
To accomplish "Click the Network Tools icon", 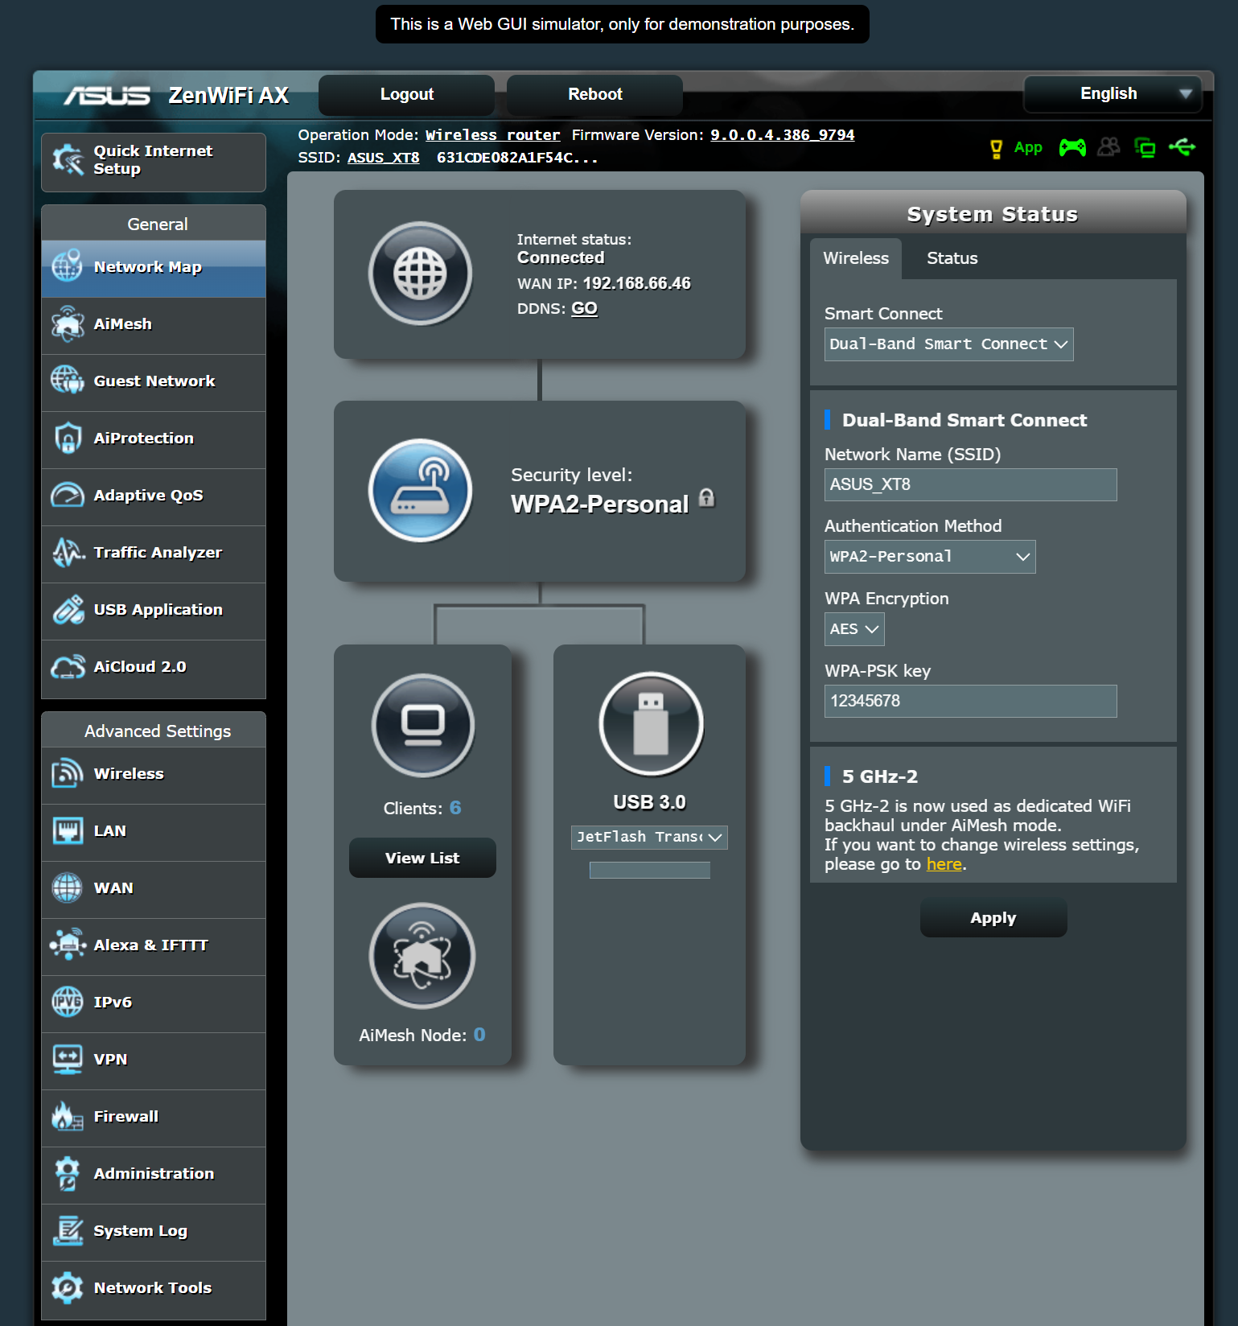I will tap(68, 1287).
